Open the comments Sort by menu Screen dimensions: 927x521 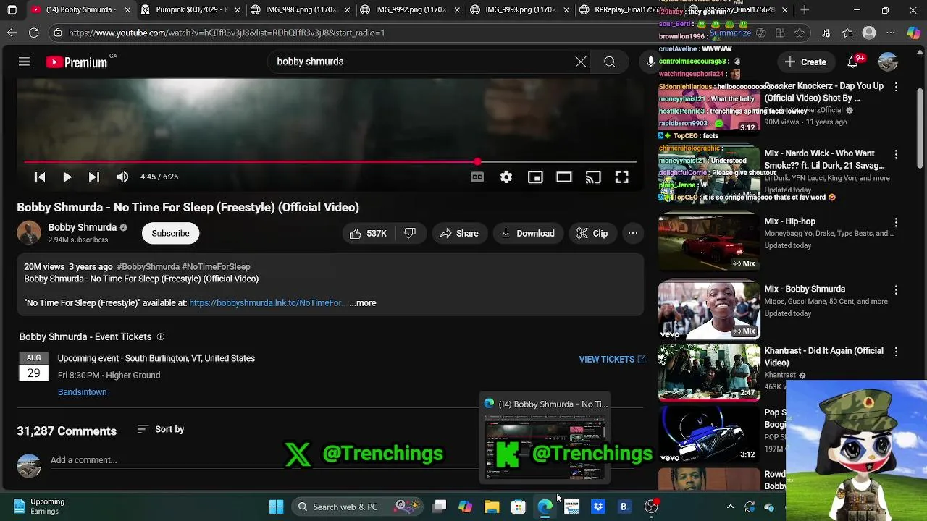point(161,429)
